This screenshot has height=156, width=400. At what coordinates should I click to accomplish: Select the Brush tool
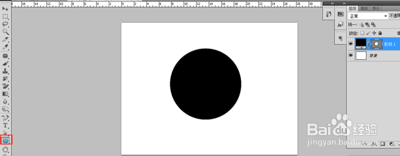click(5, 63)
